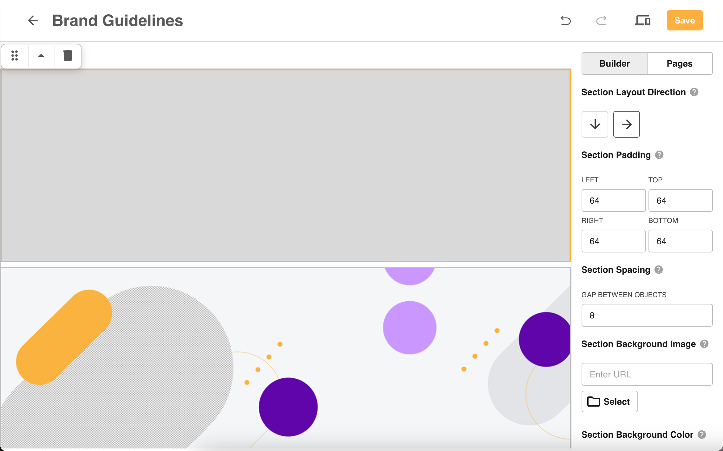Open help for Section Padding
Viewport: 723px width, 451px height.
pyautogui.click(x=659, y=155)
